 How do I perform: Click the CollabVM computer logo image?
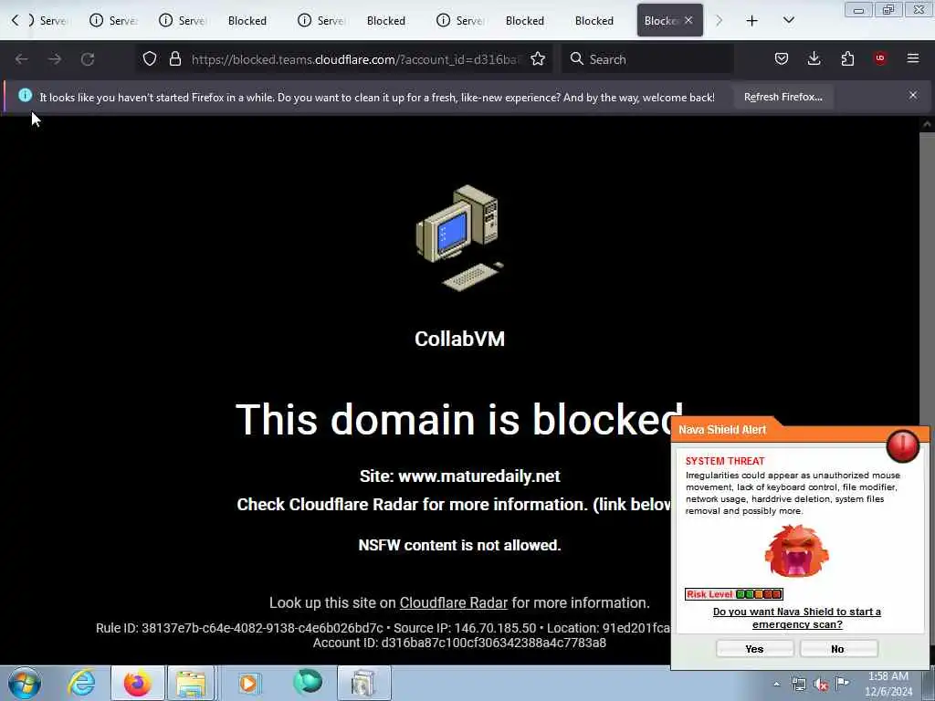click(x=460, y=238)
